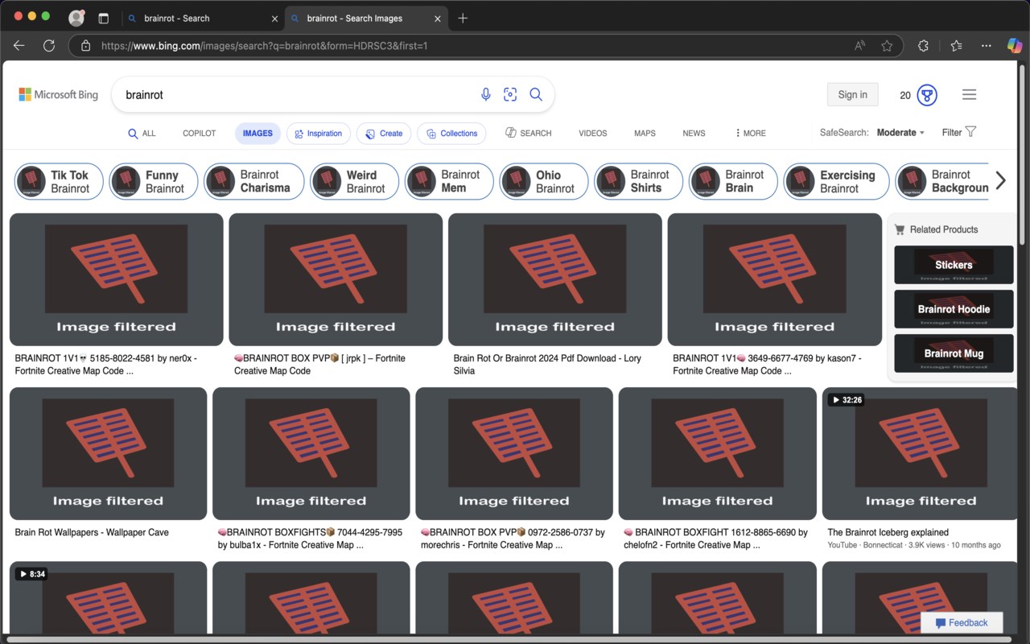The image size is (1030, 644).
Task: Select the IMAGES tab
Action: click(x=257, y=134)
